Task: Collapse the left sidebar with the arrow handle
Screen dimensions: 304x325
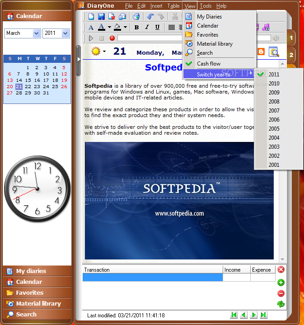Action: (x=79, y=60)
